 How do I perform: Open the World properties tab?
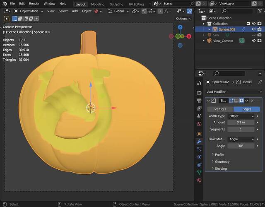tap(199, 124)
